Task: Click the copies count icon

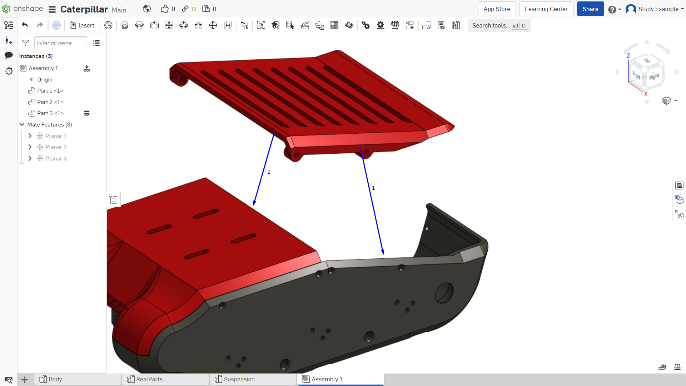Action: click(x=206, y=9)
